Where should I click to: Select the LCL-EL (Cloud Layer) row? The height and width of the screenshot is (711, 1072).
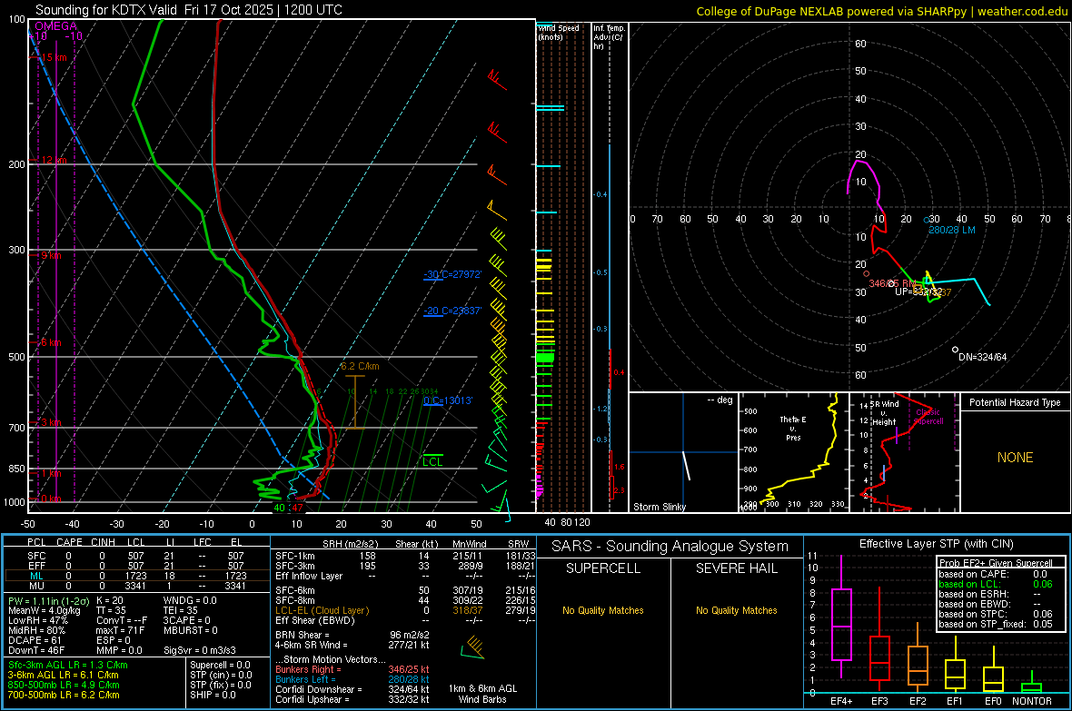point(405,610)
